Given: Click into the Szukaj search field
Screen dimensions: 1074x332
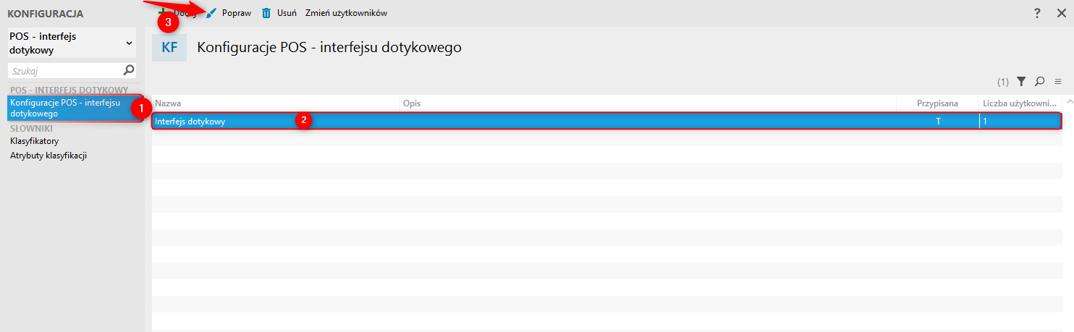Looking at the screenshot, I should (x=64, y=71).
